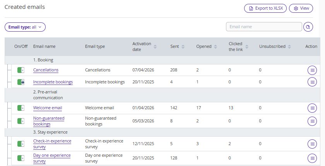Disable the Welcome email switch

click(21, 108)
